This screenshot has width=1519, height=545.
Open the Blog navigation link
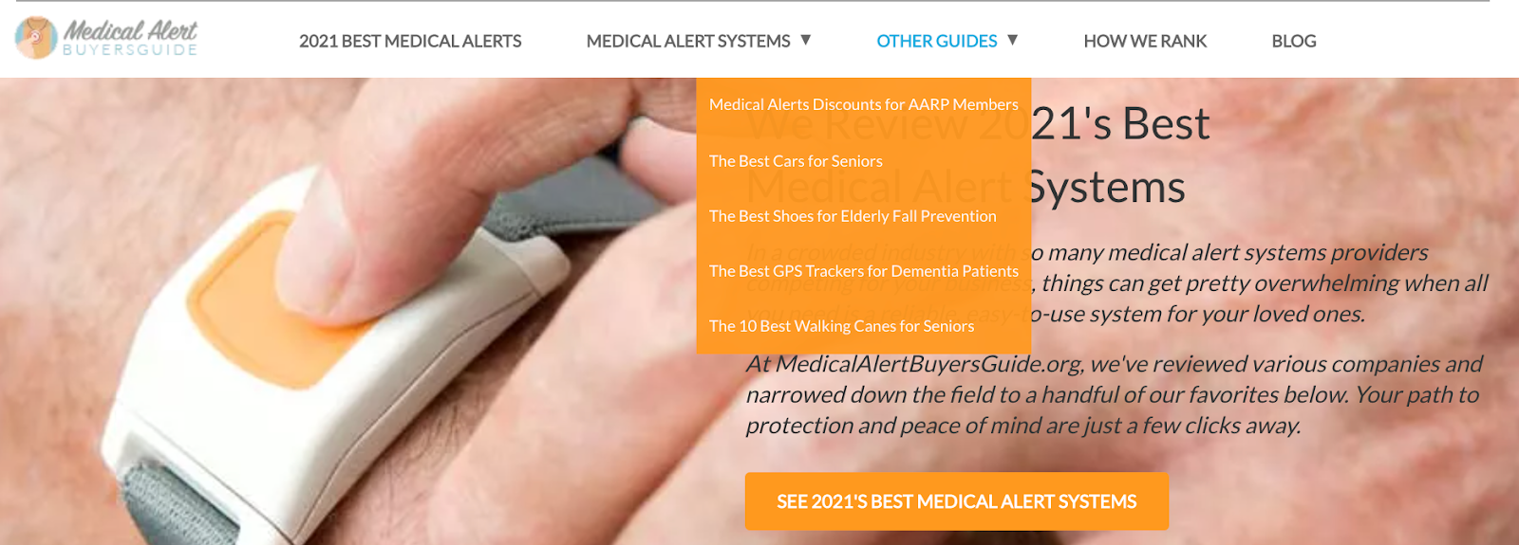1294,41
